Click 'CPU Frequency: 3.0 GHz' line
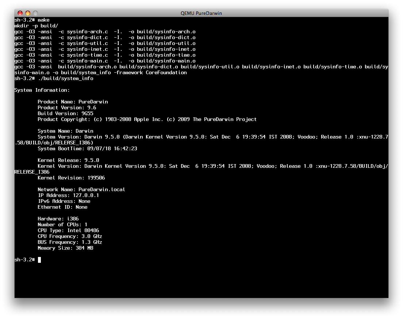Screen dimensions: 403x318 coord(70,237)
